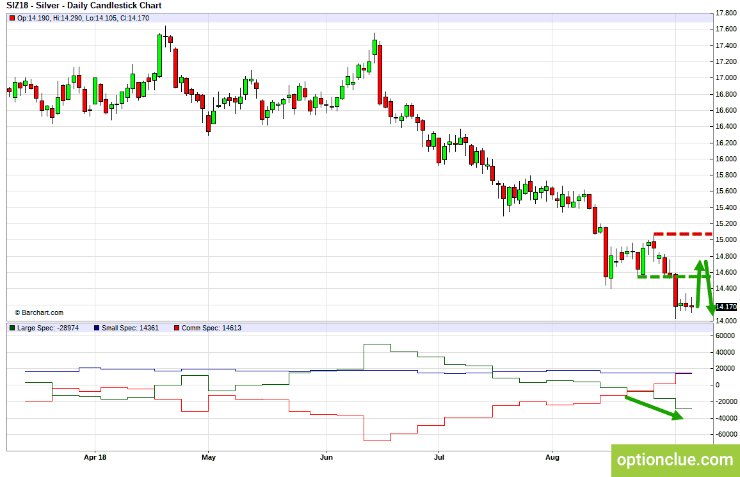Click the Large Spec line peak near 50000

(377, 344)
